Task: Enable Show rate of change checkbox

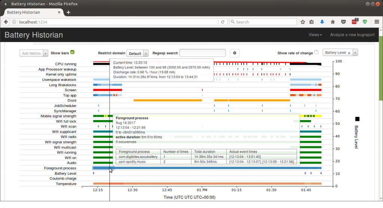Action: click(316, 52)
